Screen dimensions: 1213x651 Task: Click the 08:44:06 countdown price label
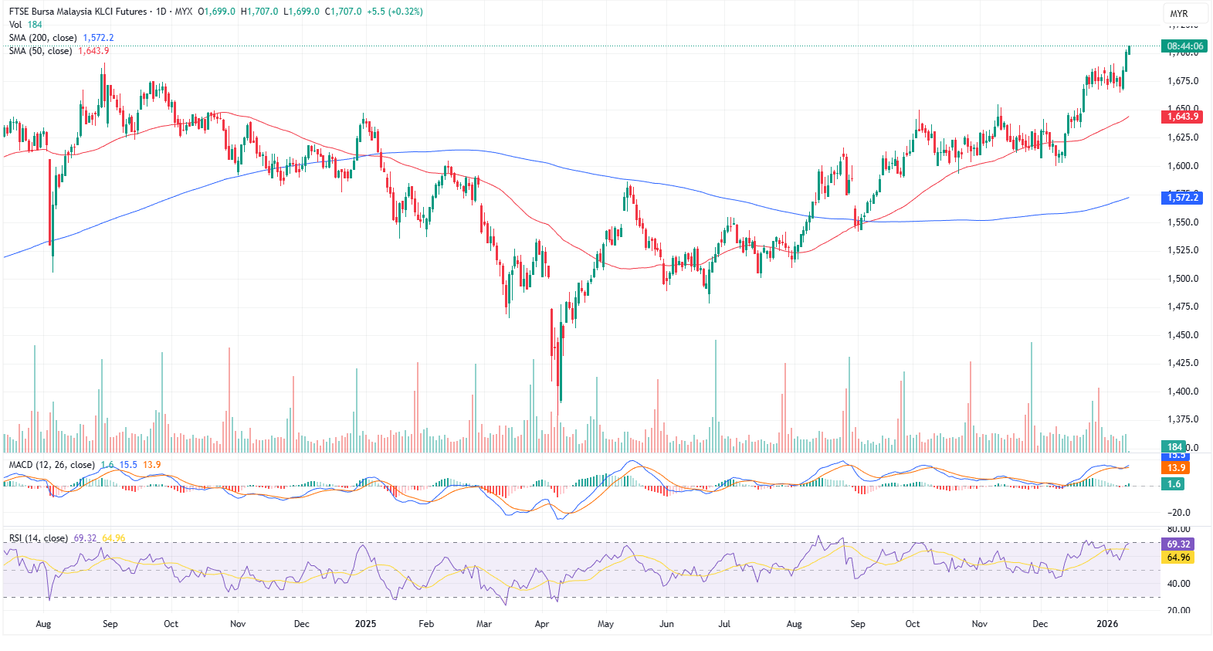tap(1184, 46)
